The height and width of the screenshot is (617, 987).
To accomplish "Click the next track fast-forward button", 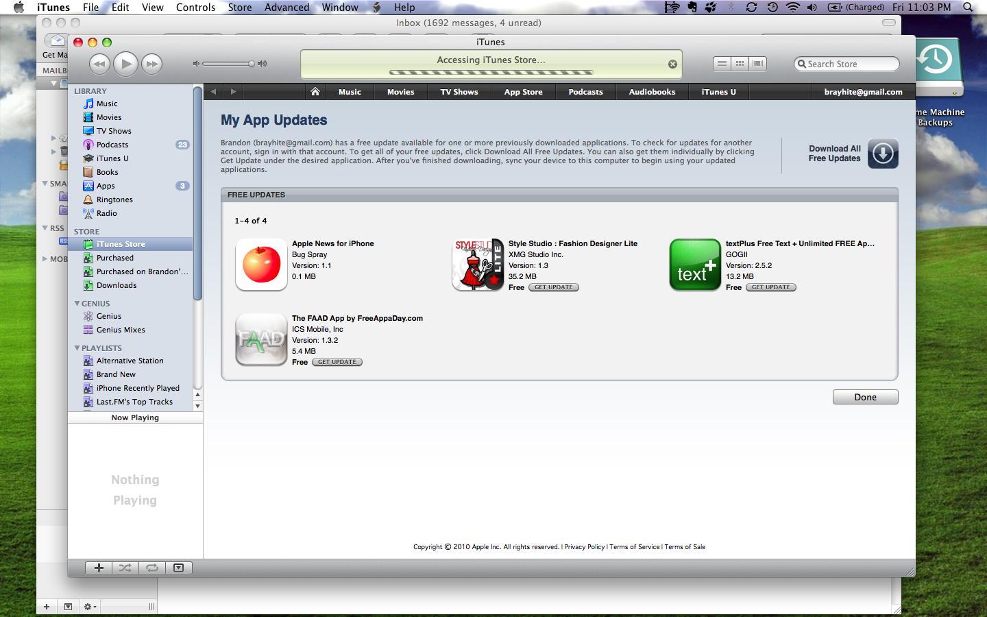I will coord(151,64).
